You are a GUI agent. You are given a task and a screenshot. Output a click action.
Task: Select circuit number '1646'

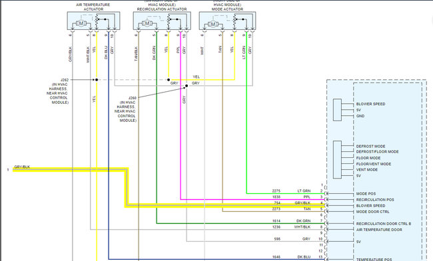click(x=276, y=257)
